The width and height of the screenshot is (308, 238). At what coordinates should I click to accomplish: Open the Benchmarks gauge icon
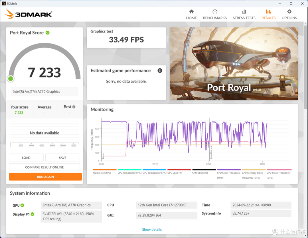[x=215, y=12]
